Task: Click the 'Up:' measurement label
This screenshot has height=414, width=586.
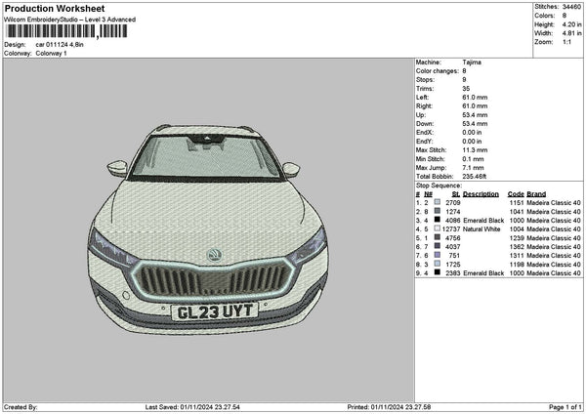Action: [x=420, y=115]
